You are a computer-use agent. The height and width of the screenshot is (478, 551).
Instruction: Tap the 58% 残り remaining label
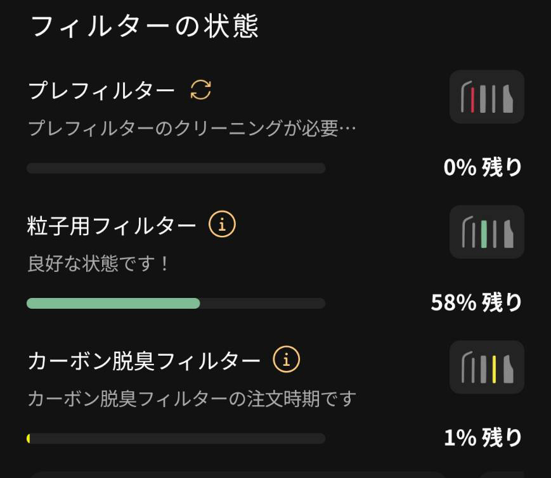[x=476, y=303]
